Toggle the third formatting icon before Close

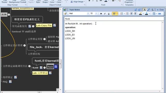(x=152, y=10)
